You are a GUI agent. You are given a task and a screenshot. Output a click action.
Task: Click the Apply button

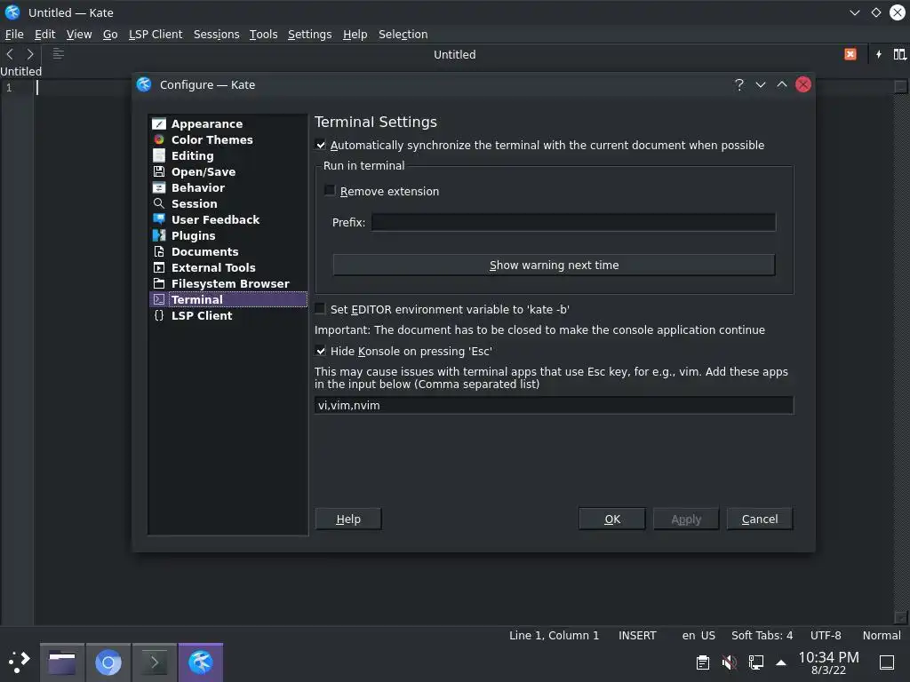click(x=686, y=519)
